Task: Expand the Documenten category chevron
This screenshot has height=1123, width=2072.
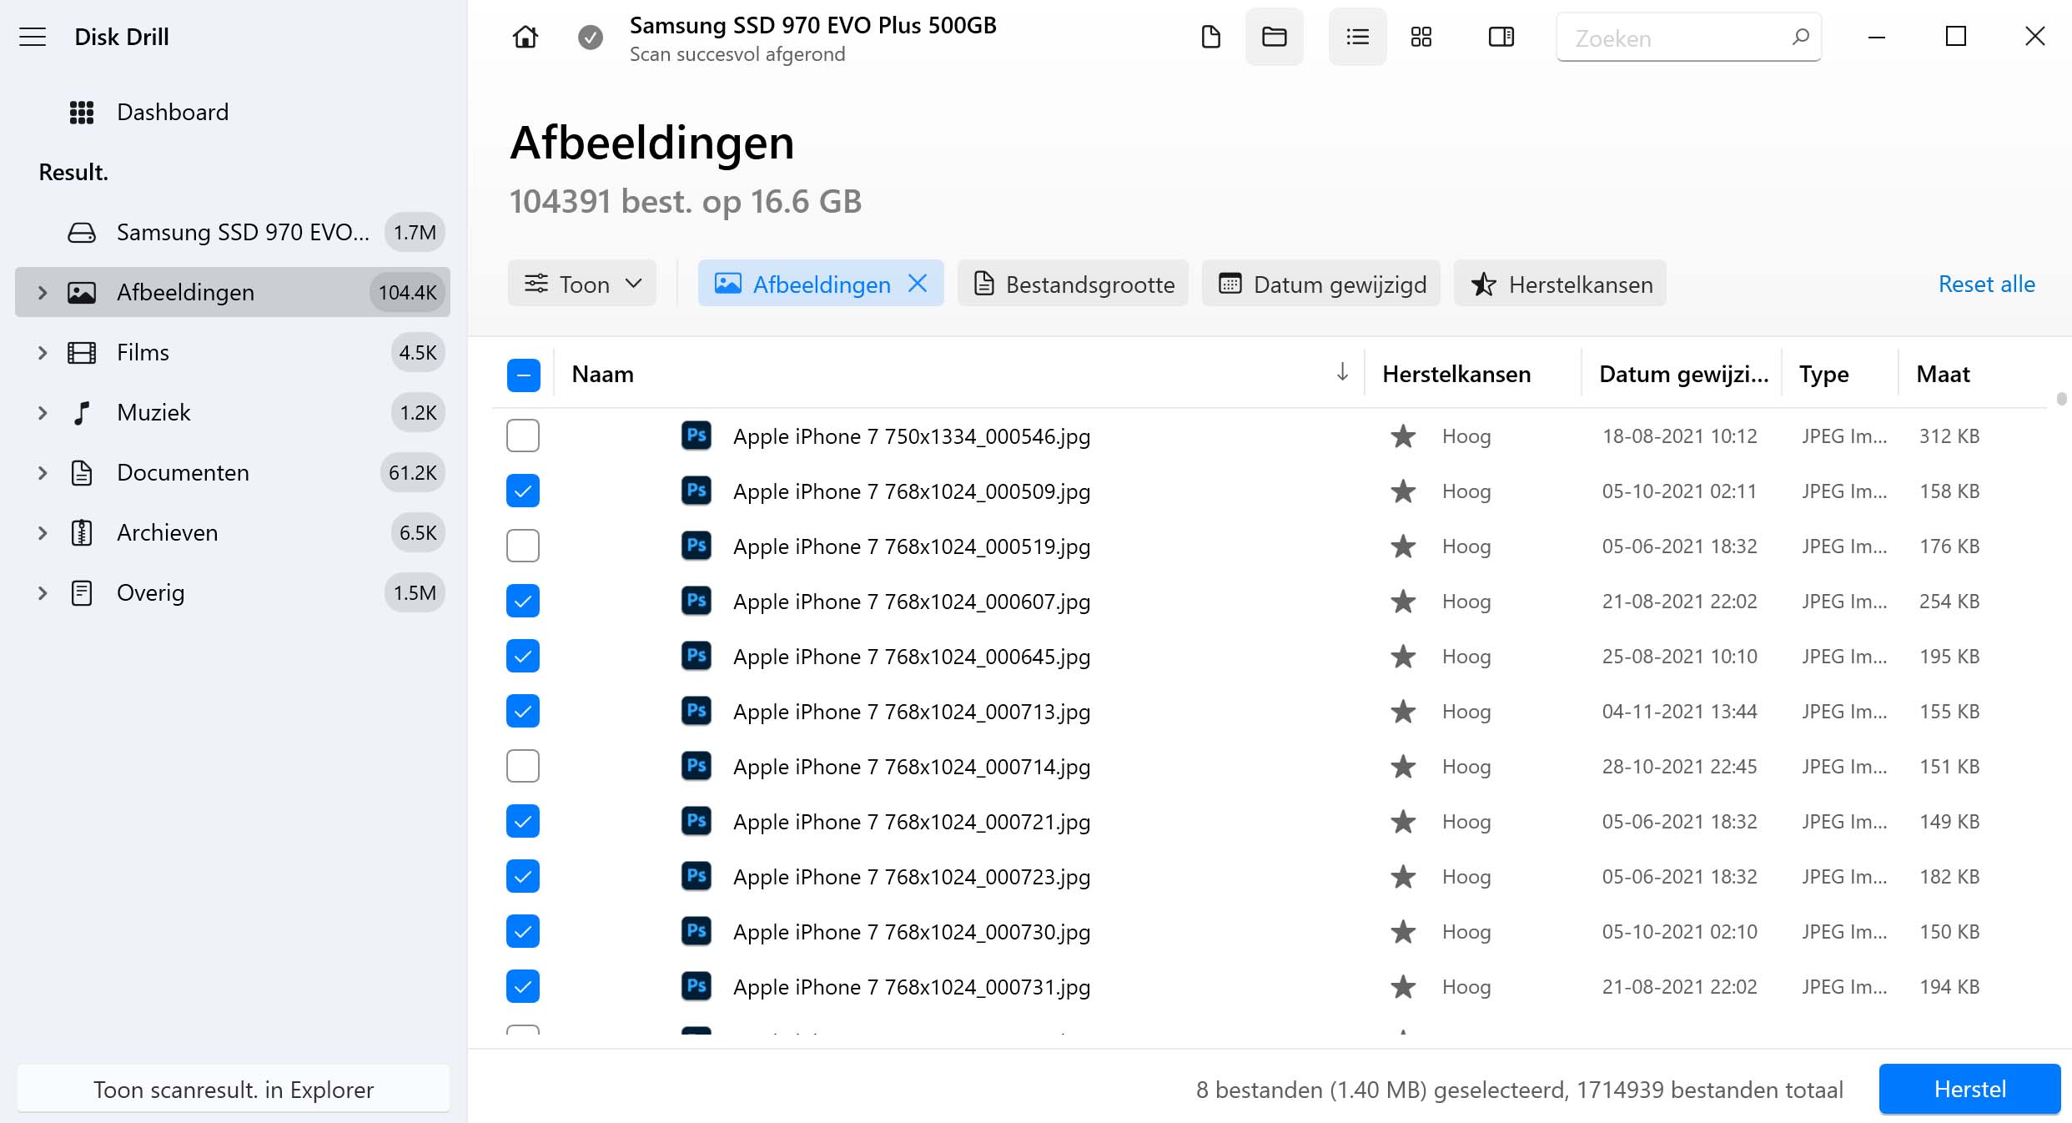Action: (x=43, y=472)
